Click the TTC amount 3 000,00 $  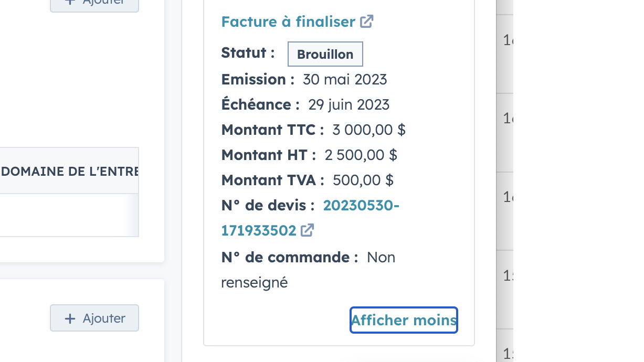tap(369, 130)
